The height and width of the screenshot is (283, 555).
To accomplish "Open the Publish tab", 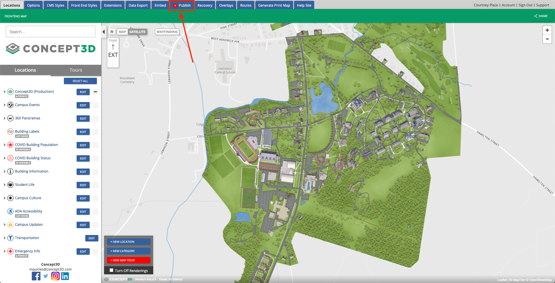I will tap(182, 5).
